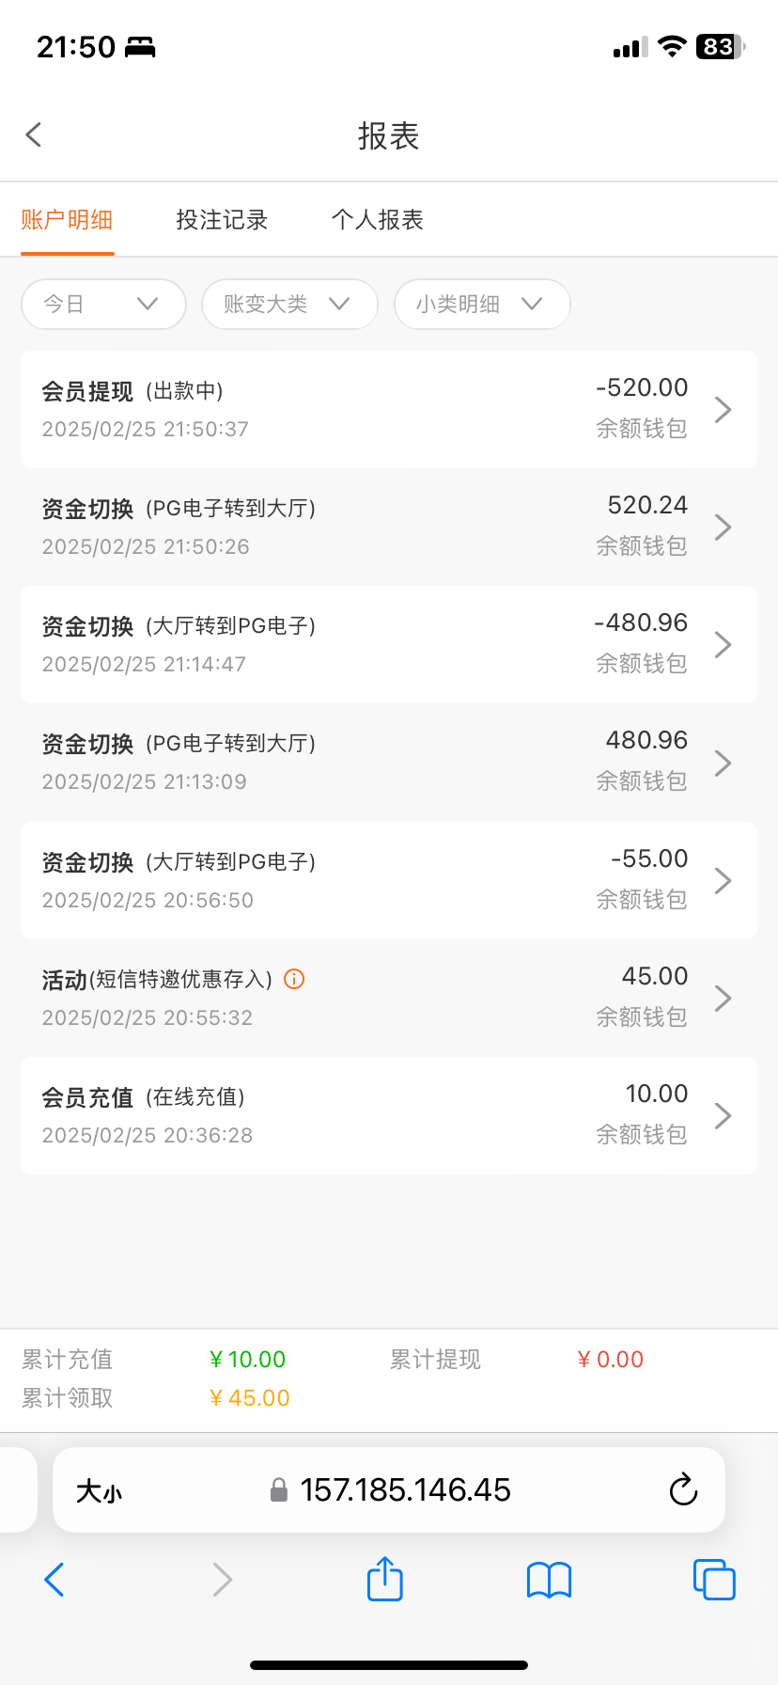Open the 今日 date filter dropdown
This screenshot has width=778, height=1685.
point(103,304)
